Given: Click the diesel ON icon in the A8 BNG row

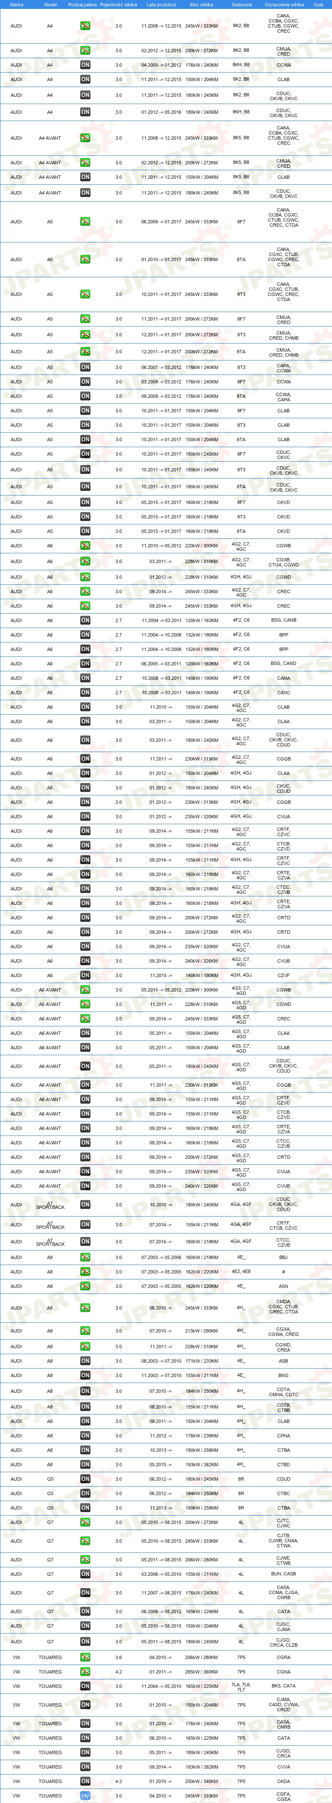Looking at the screenshot, I should point(85,1376).
